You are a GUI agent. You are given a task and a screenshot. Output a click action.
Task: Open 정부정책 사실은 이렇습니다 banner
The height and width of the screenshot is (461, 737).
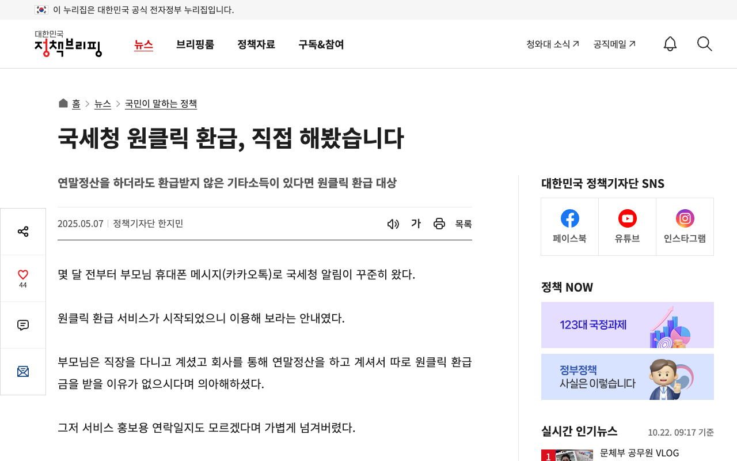628,377
